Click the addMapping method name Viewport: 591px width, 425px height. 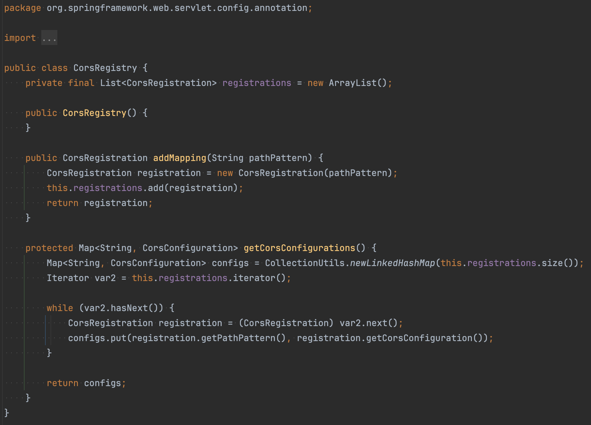point(179,158)
